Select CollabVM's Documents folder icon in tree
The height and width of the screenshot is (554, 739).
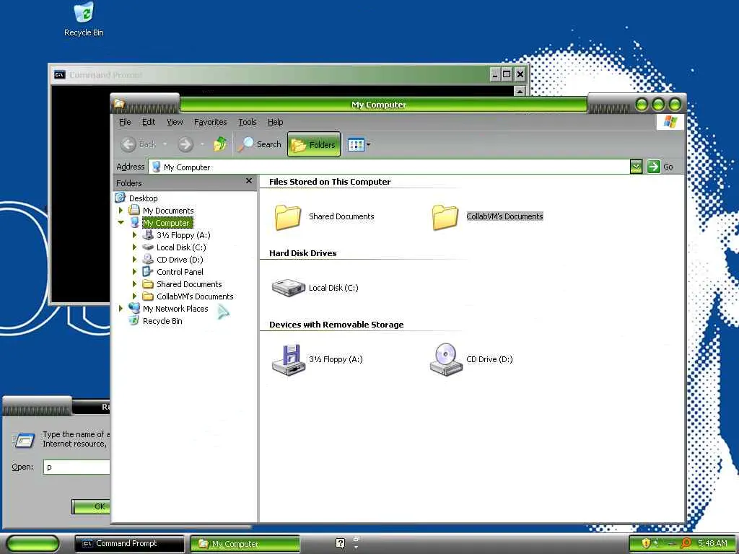coord(148,296)
